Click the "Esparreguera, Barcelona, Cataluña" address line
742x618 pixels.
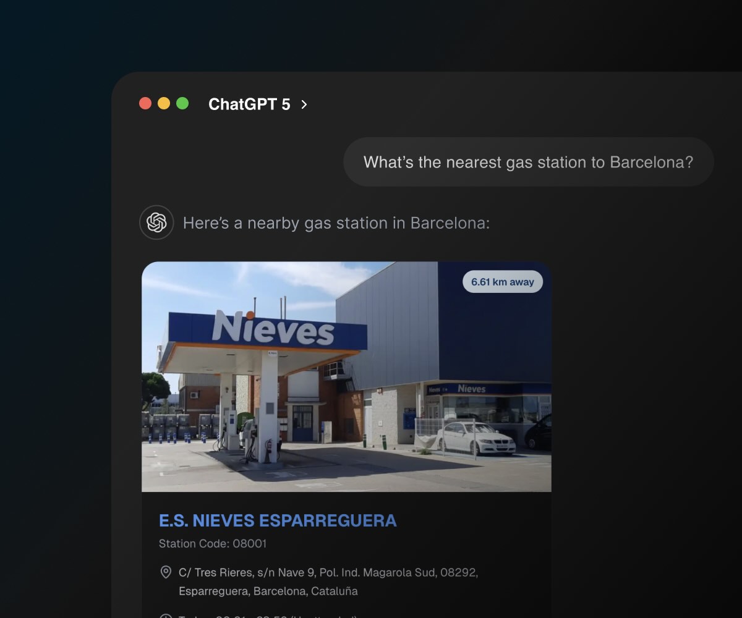coord(268,591)
